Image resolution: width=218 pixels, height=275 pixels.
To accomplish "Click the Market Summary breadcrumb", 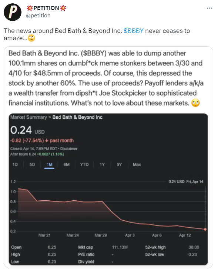I will pyautogui.click(x=28, y=117).
